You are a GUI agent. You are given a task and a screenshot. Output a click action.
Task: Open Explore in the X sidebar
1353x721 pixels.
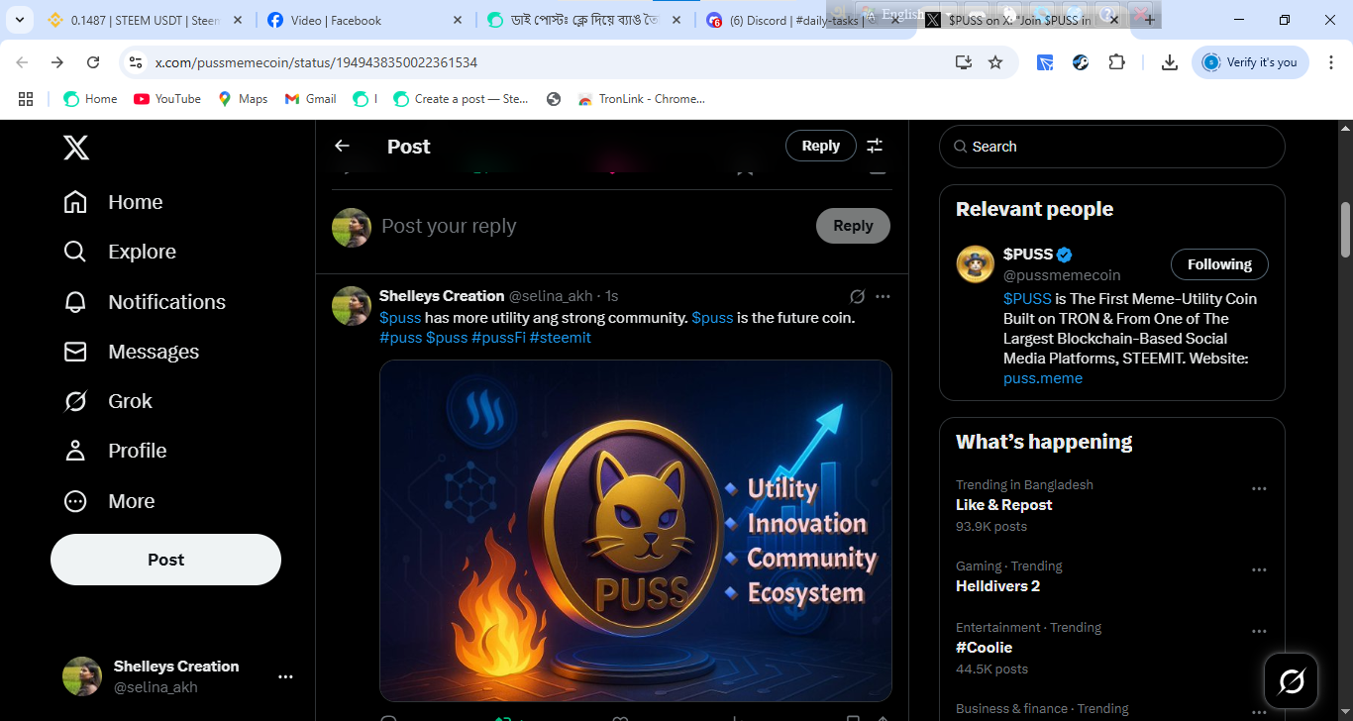[x=120, y=252]
